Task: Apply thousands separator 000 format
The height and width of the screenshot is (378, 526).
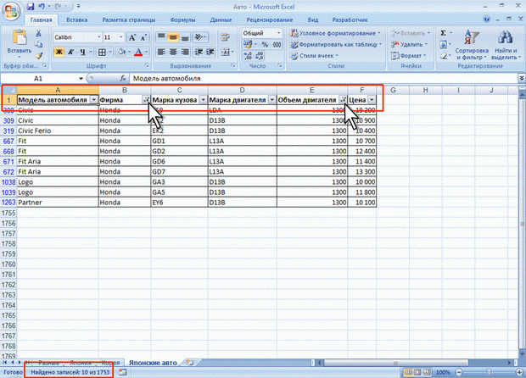Action: (x=277, y=44)
